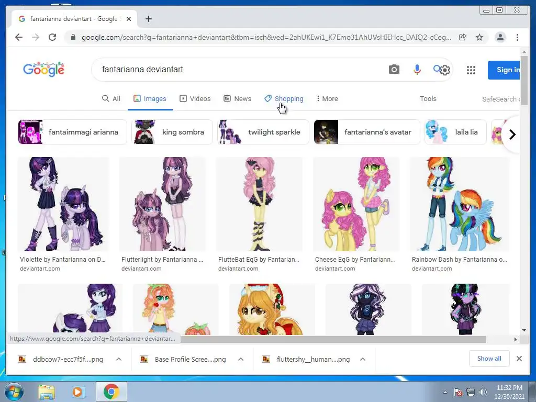Go back with the browser back arrow

click(19, 37)
